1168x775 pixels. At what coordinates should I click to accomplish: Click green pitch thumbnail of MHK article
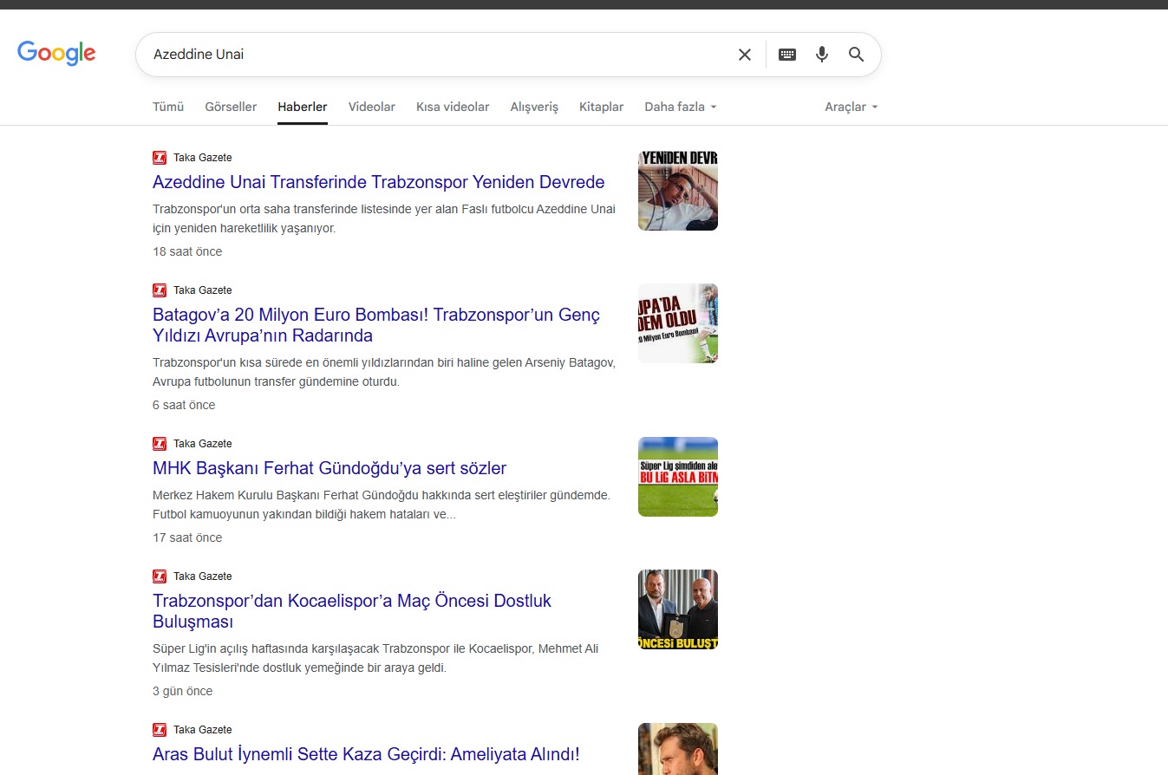678,477
